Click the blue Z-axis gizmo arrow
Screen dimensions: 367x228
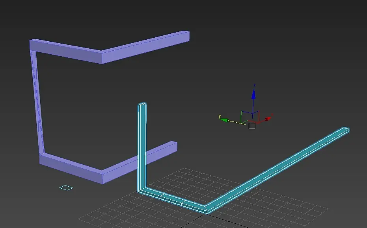(x=253, y=93)
